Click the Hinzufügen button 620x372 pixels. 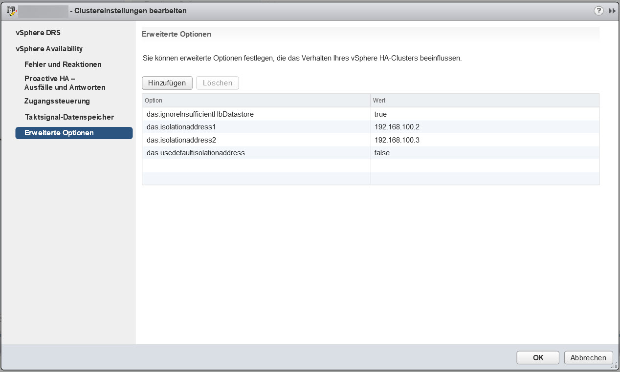(x=167, y=83)
